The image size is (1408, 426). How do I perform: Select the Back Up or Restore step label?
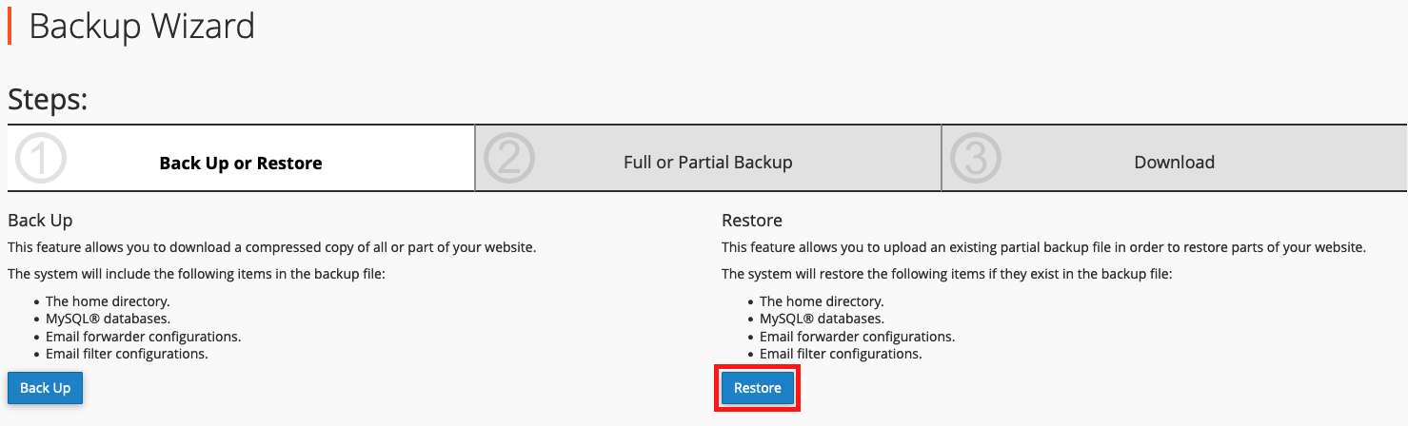pyautogui.click(x=241, y=163)
